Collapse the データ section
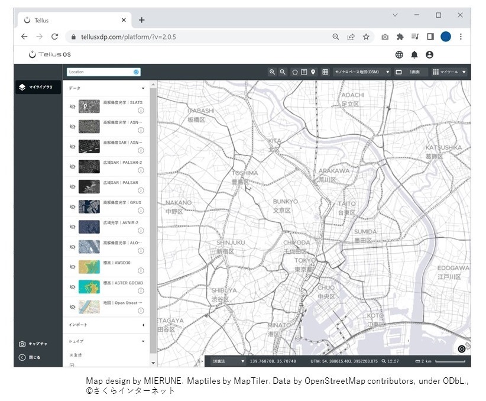 143,88
